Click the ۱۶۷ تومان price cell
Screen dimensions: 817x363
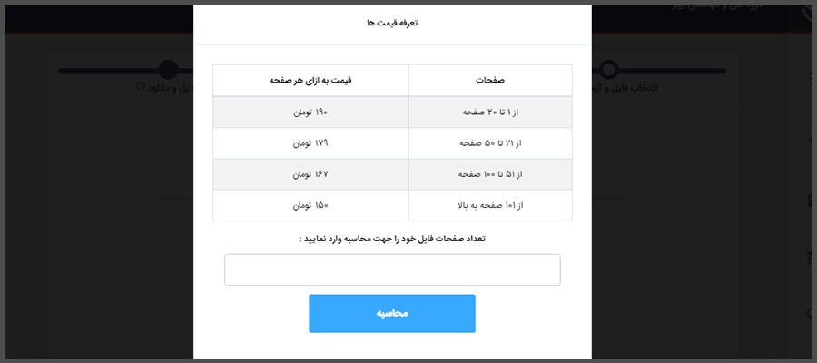pos(310,174)
